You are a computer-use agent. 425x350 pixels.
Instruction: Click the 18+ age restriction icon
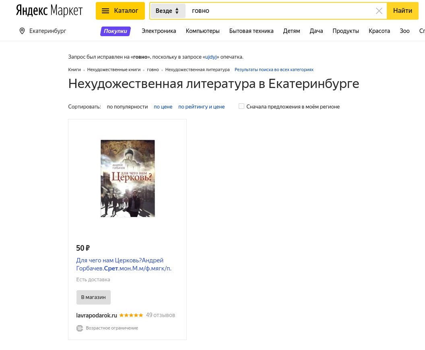80,328
